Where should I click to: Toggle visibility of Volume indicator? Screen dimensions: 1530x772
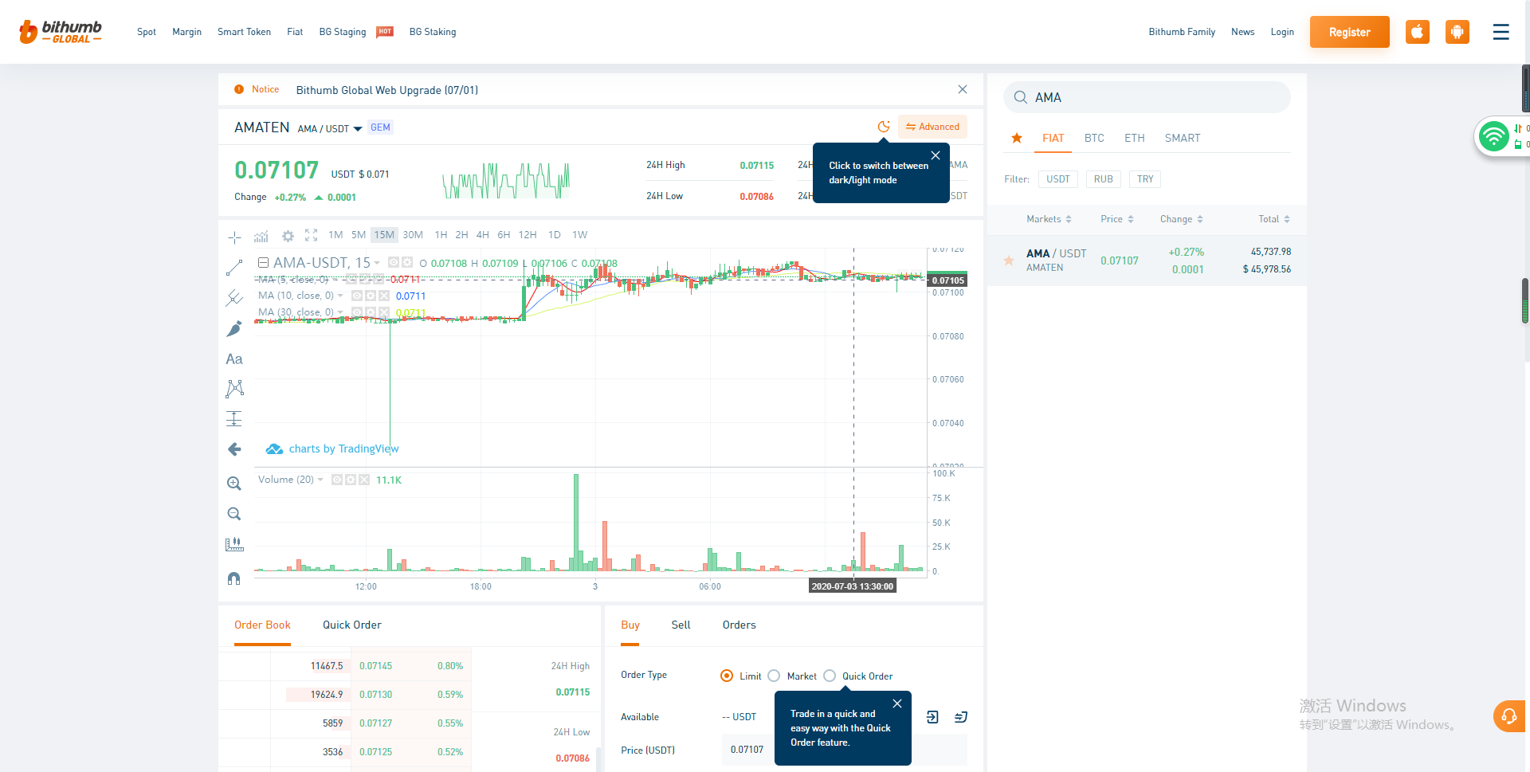[x=337, y=480]
